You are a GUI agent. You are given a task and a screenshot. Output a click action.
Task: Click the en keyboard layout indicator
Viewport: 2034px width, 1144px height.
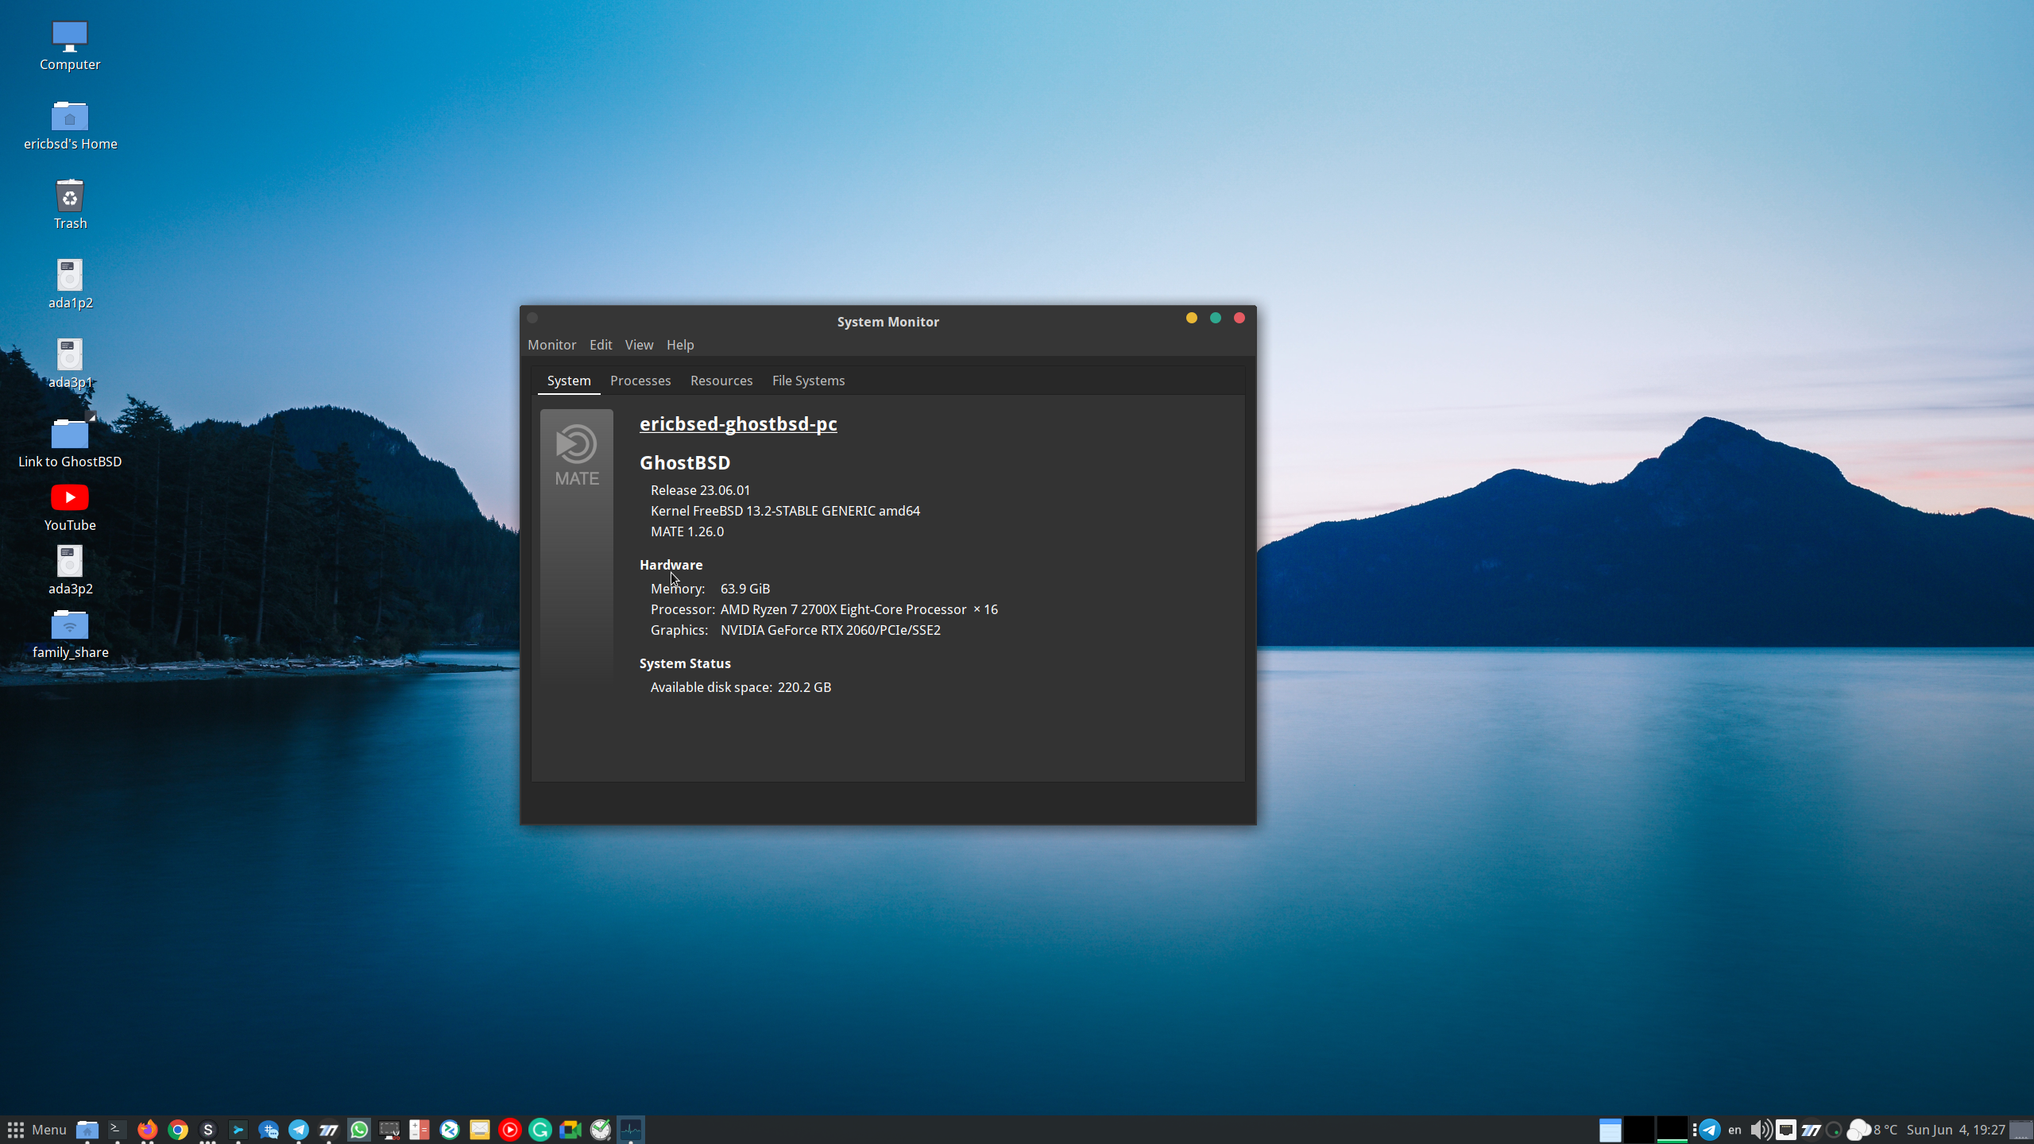pyautogui.click(x=1734, y=1130)
